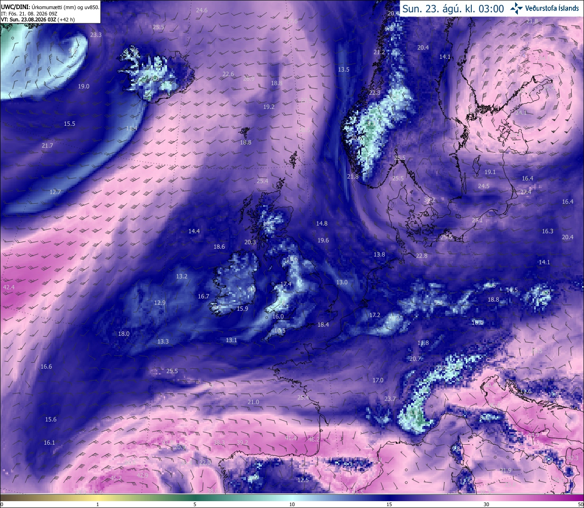Select the 23.7 value label over southern France
The height and width of the screenshot is (508, 584).
pyautogui.click(x=390, y=399)
